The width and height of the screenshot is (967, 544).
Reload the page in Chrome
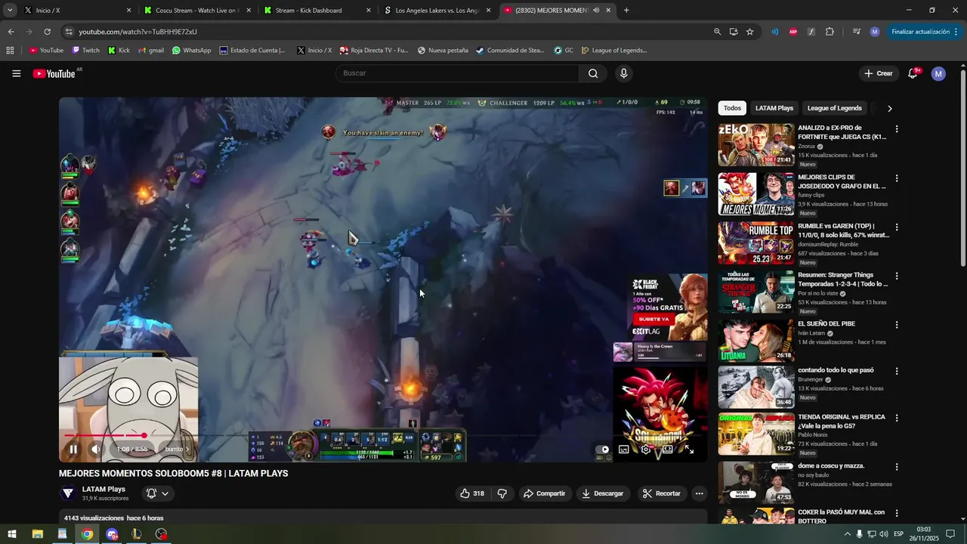[x=47, y=32]
